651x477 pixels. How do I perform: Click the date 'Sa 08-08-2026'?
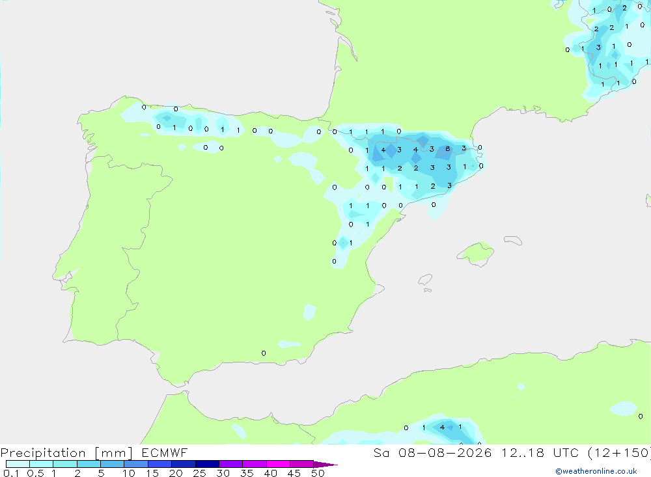coord(433,452)
